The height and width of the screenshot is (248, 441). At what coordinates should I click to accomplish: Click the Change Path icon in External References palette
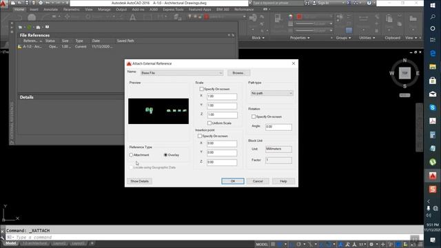[38, 28]
